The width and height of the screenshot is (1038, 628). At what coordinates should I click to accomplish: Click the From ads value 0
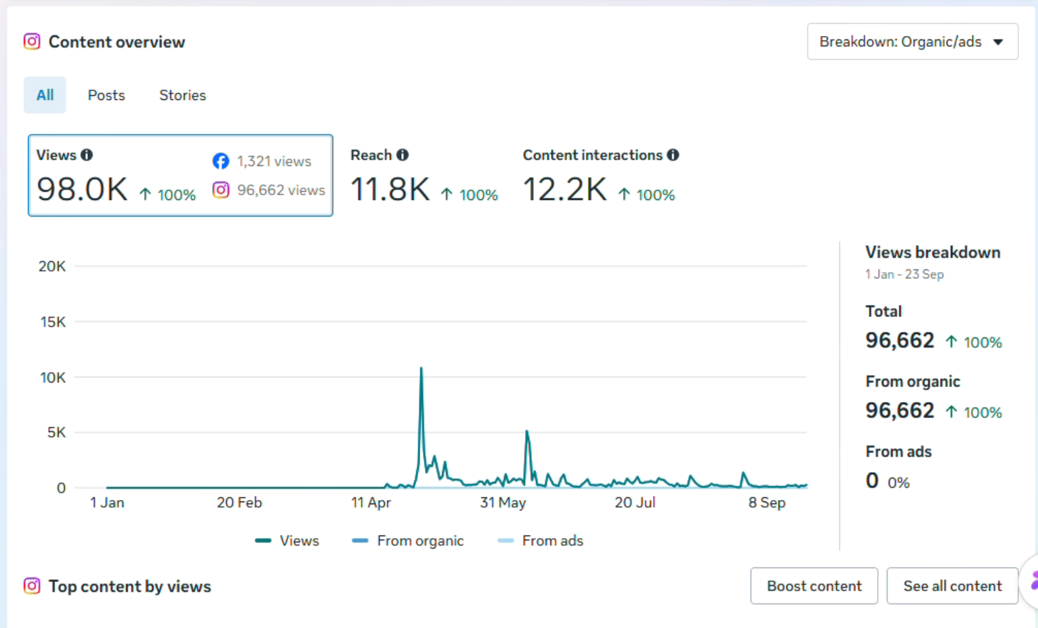pos(872,481)
